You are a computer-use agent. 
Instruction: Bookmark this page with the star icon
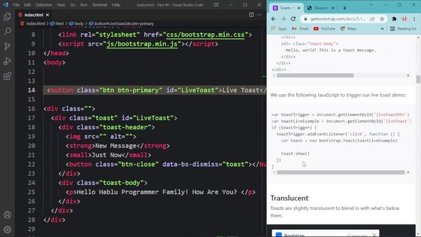(x=382, y=19)
